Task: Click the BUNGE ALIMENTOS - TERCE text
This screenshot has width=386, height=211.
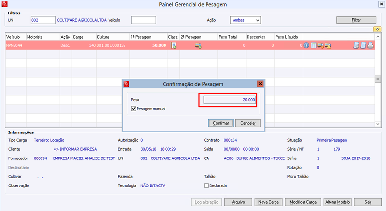Action: click(x=261, y=158)
